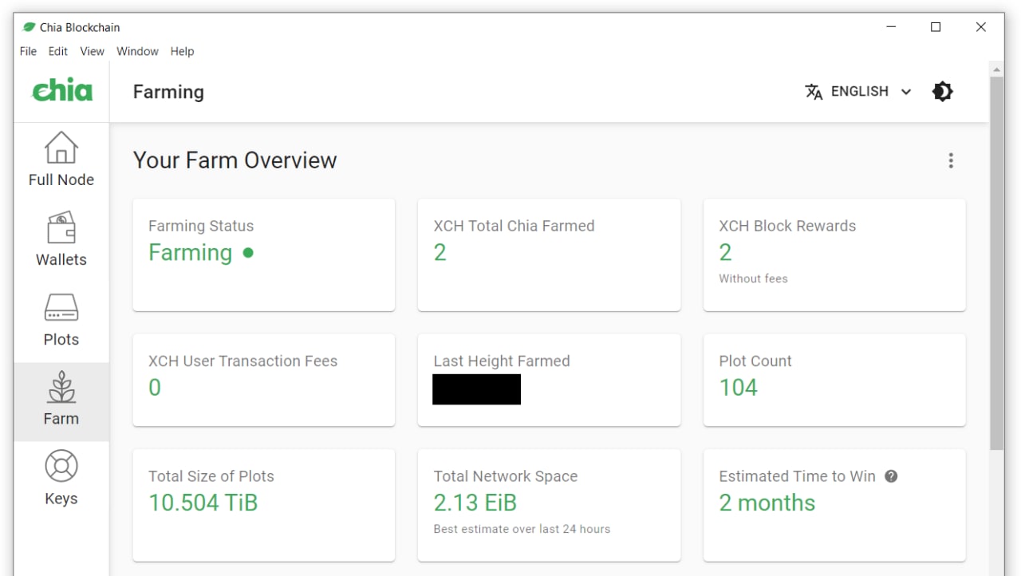Open the Edit menu

(58, 51)
